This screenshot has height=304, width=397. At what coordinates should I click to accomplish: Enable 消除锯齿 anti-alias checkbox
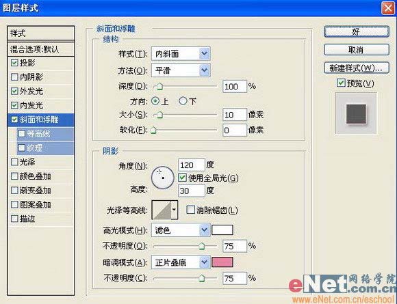click(190, 210)
